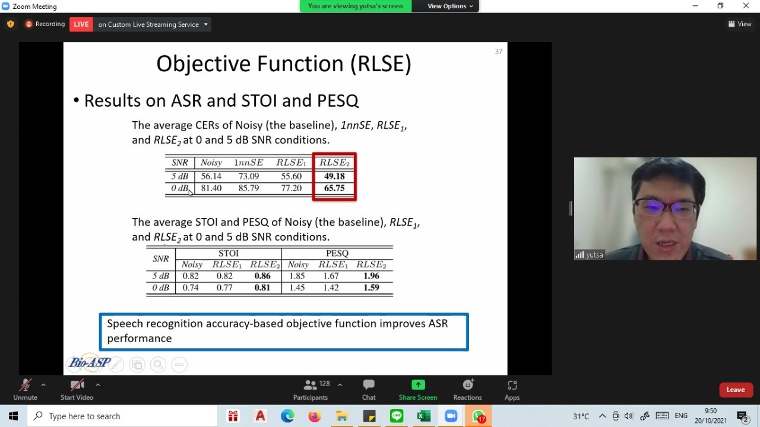Open the View layout options
Viewport: 760px width, 427px height.
click(740, 24)
